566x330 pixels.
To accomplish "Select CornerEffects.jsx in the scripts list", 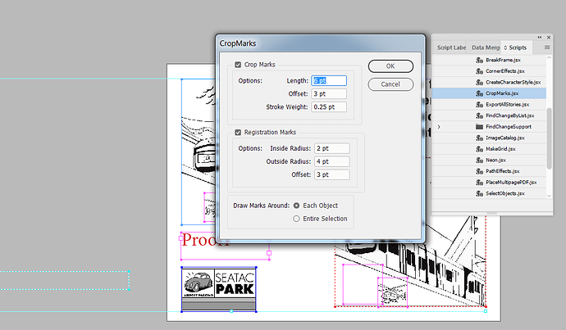I will [505, 71].
